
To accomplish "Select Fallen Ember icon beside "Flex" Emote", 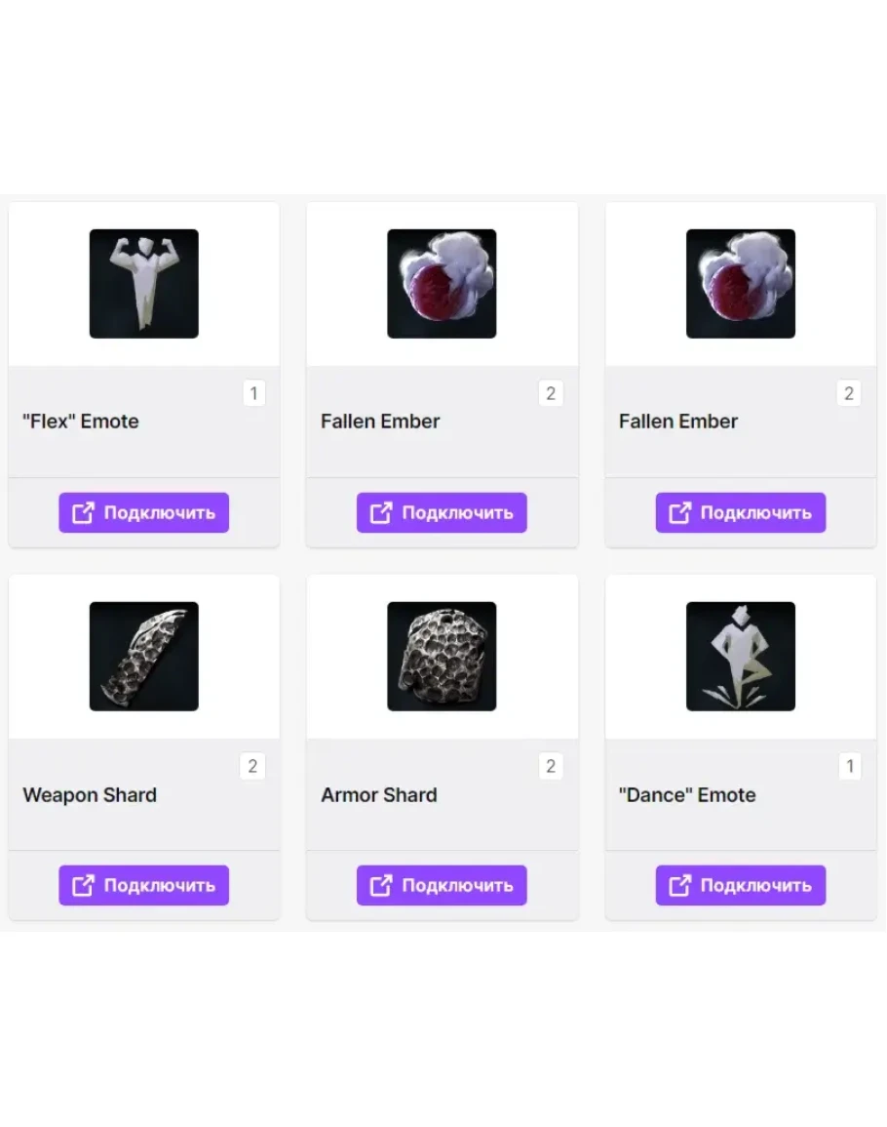I will [x=442, y=284].
